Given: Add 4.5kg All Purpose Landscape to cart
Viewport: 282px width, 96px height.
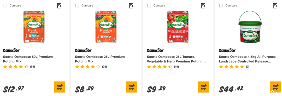Looking at the screenshot, I should [x=275, y=87].
